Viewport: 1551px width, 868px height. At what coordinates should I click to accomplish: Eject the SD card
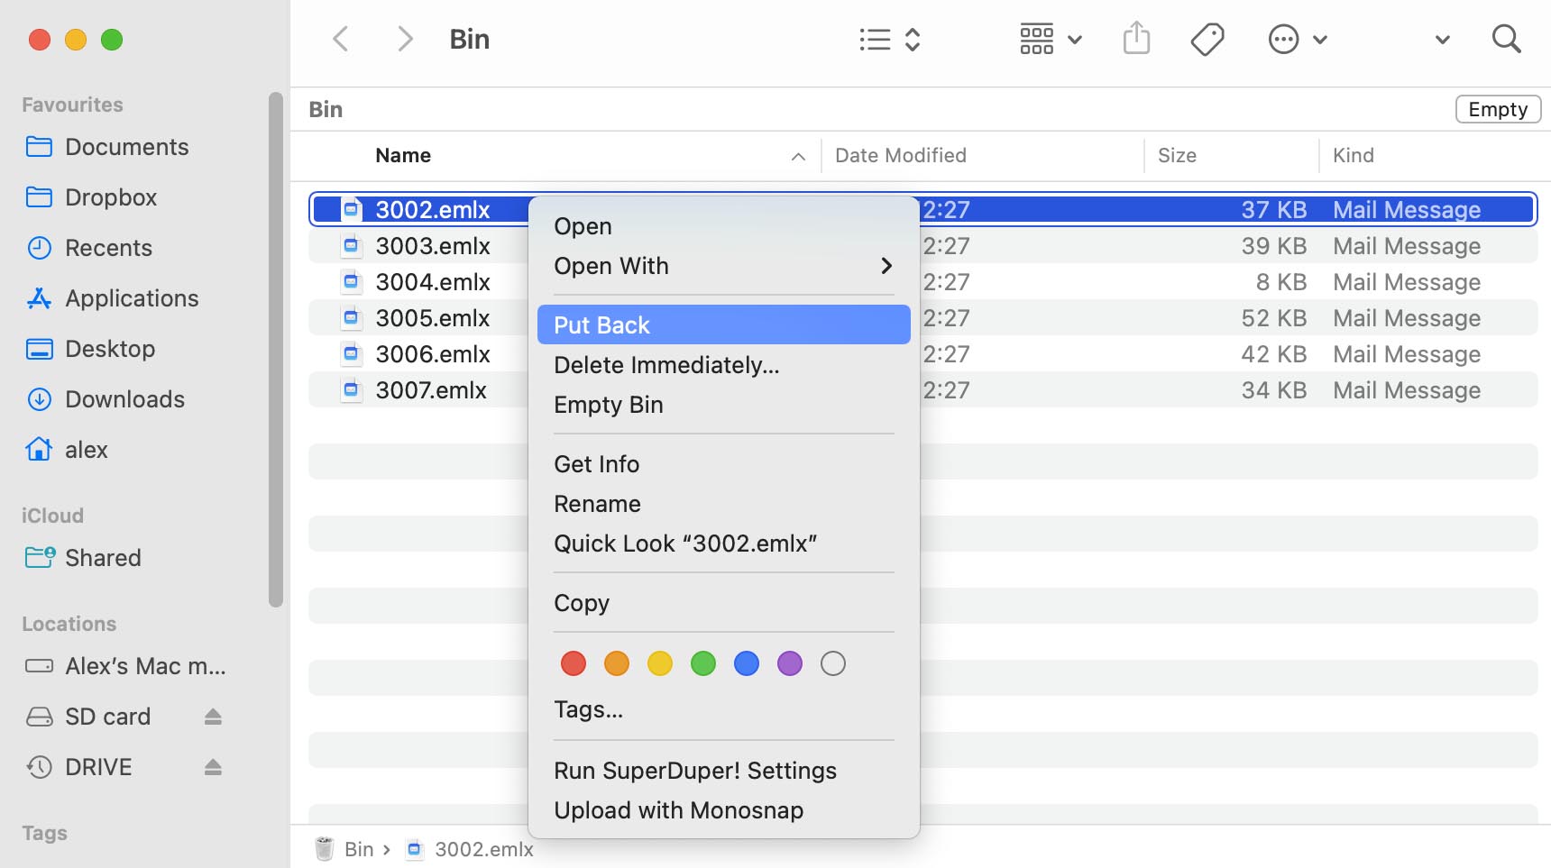point(213,717)
